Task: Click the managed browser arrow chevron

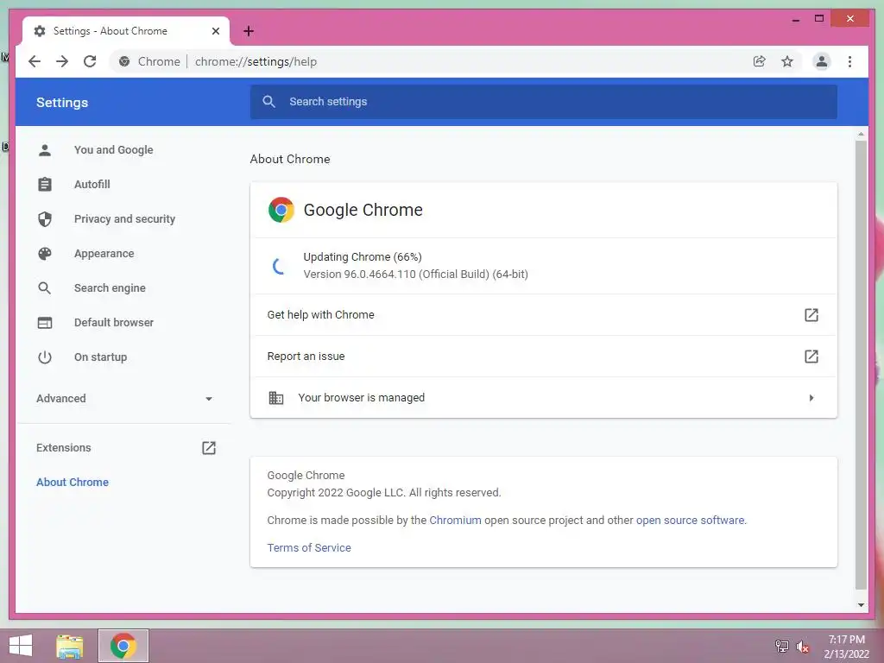Action: (811, 398)
